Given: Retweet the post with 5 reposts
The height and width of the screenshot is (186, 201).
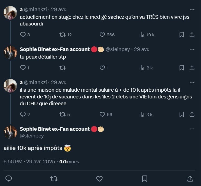Looking at the screenshot, I should pyautogui.click(x=62, y=114).
